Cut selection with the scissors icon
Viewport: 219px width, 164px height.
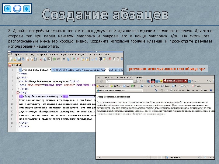41,59
